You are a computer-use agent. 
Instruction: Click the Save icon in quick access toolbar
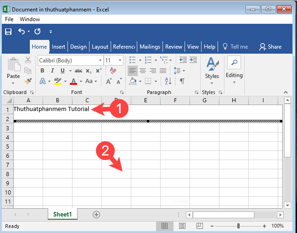pos(8,32)
